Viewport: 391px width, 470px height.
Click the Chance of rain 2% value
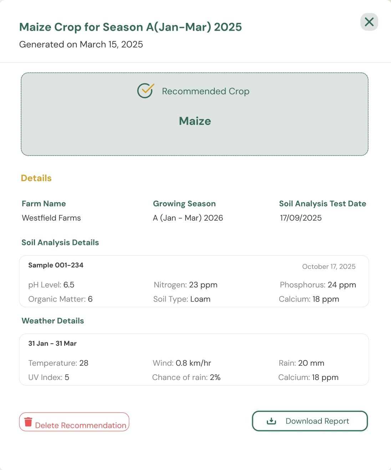click(x=186, y=377)
